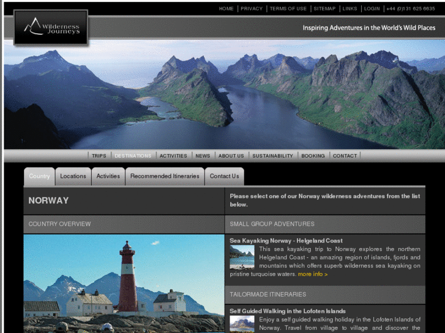This screenshot has width=445, height=333.
Task: Click 'Inspiring Adventures in the World's Wild Places' tagline
Action: coord(368,27)
